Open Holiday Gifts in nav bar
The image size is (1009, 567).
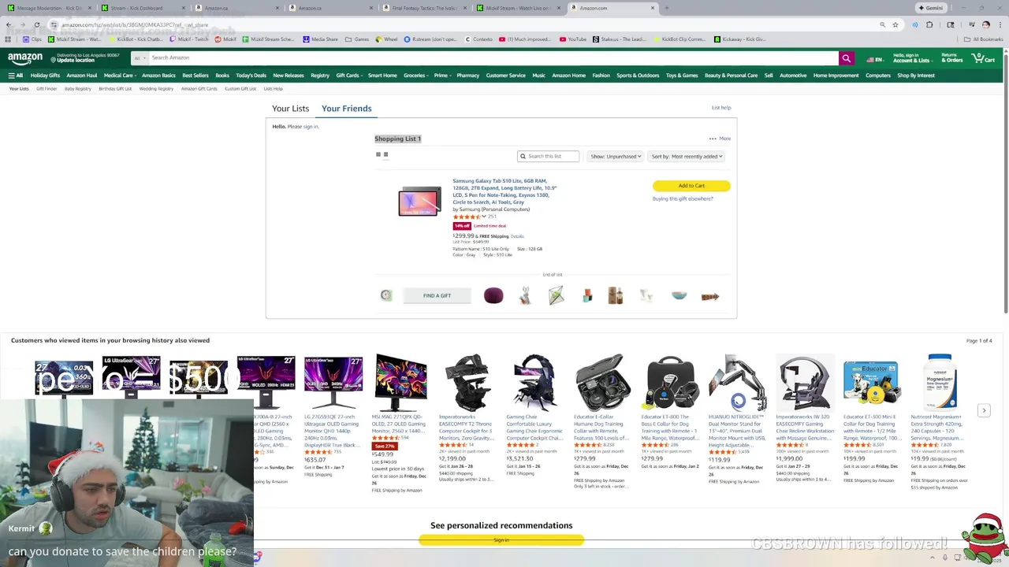click(x=45, y=76)
